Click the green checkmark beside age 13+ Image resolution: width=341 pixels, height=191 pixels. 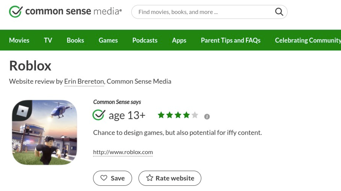99,115
